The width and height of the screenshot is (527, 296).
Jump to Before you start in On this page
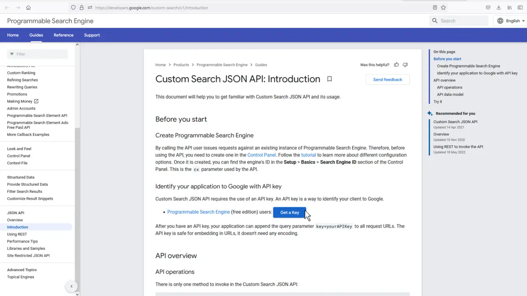(x=447, y=59)
